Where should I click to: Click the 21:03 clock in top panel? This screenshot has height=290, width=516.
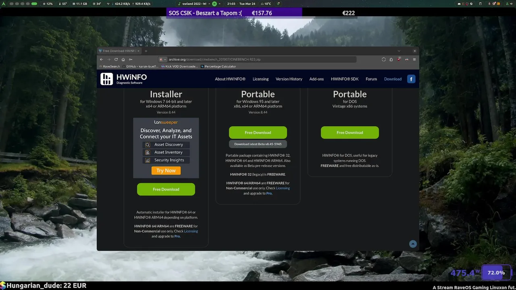tap(231, 4)
